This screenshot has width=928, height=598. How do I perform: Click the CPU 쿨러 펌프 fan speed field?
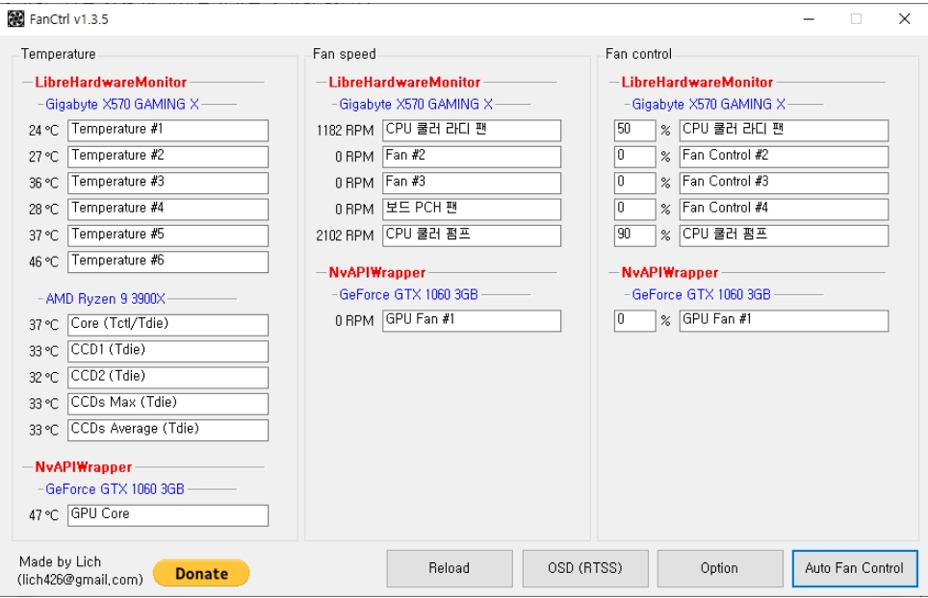471,235
